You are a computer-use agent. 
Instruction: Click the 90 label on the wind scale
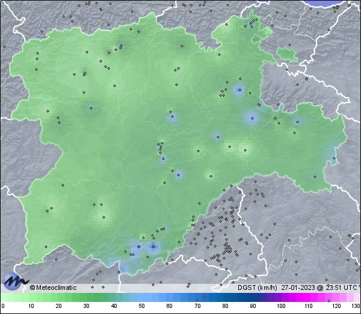253,306
